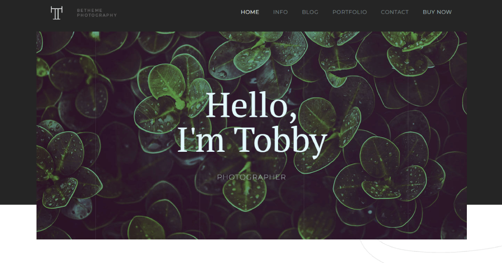Open the Info page from the navigation
Image resolution: width=502 pixels, height=263 pixels.
coord(281,12)
